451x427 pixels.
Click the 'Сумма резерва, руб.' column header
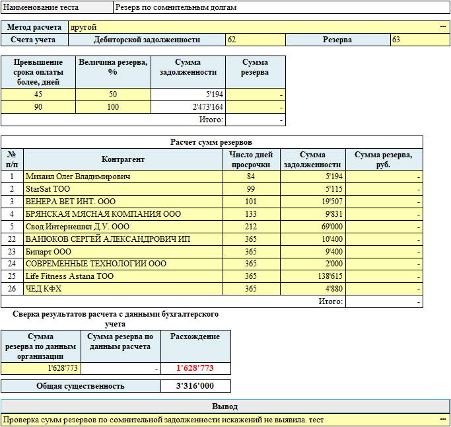[x=384, y=159]
